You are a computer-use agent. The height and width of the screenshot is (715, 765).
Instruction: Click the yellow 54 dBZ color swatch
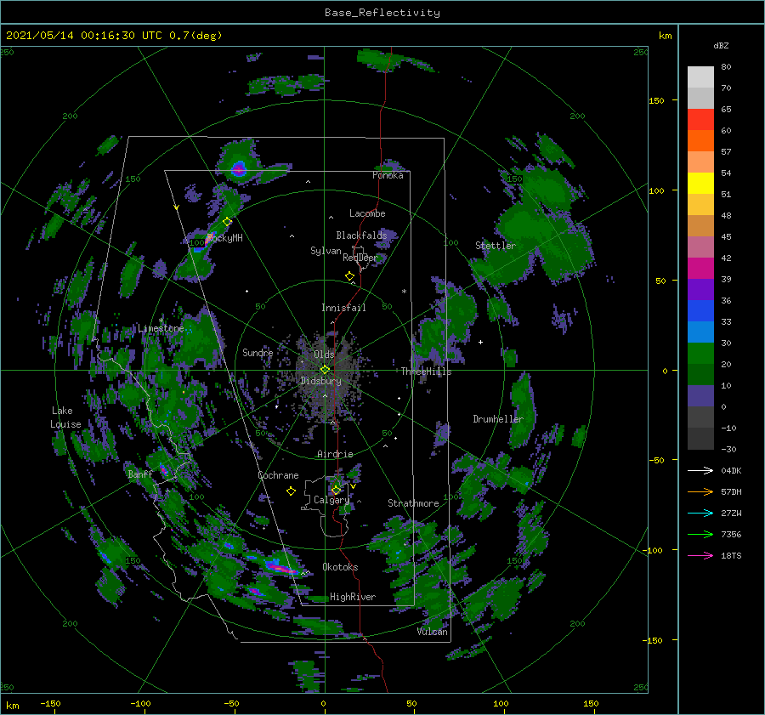pyautogui.click(x=700, y=184)
